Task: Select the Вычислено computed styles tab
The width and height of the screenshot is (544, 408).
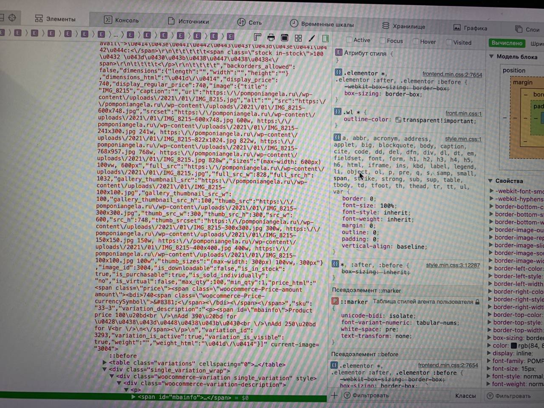Action: [507, 43]
